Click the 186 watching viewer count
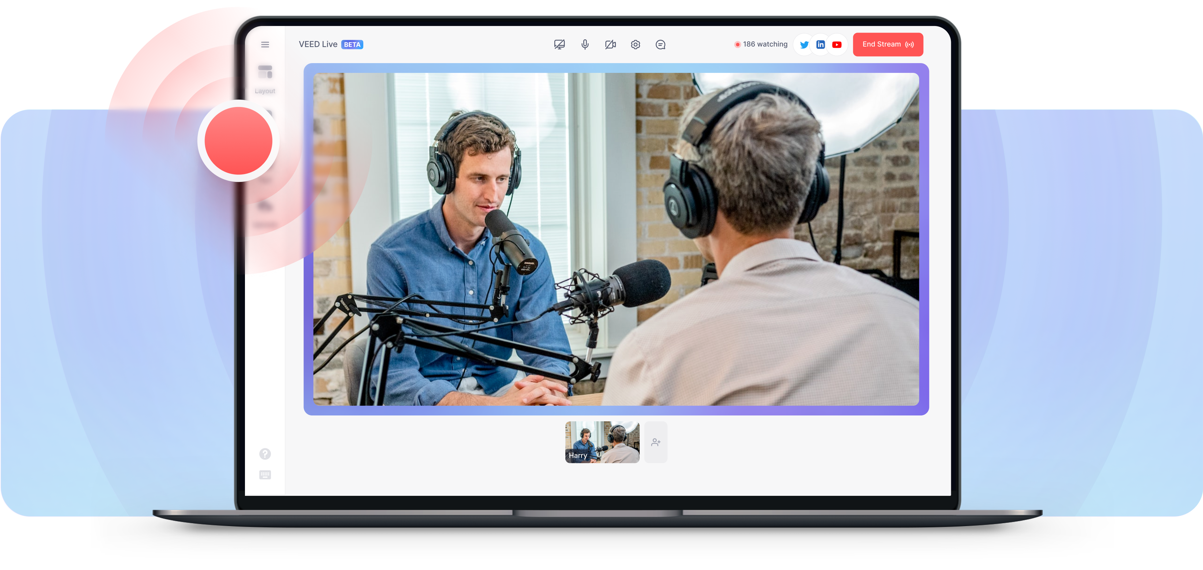 coord(761,44)
